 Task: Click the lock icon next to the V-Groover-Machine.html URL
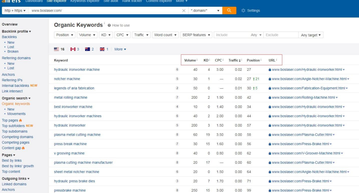pyautogui.click(x=270, y=153)
